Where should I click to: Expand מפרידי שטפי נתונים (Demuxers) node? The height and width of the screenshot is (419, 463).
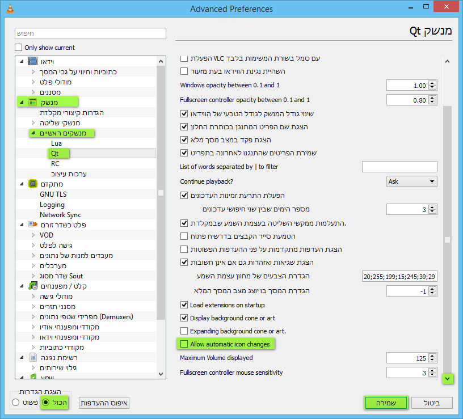pos(33,316)
